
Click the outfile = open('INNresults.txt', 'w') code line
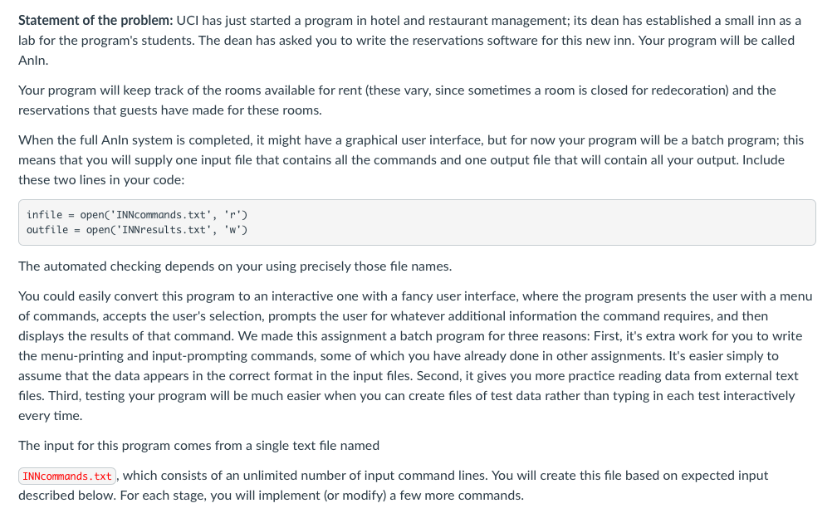137,229
